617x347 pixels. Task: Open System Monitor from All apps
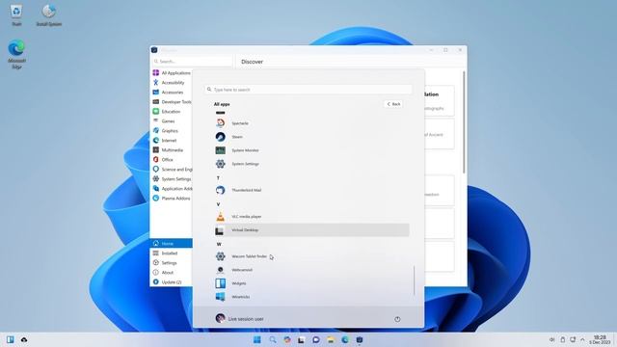[x=311, y=150]
